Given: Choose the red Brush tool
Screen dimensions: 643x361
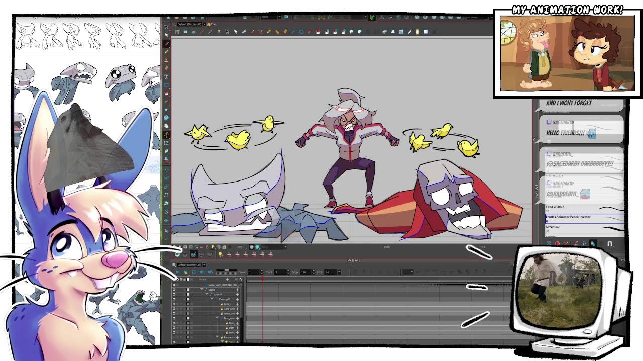Looking at the screenshot, I should 166,44.
